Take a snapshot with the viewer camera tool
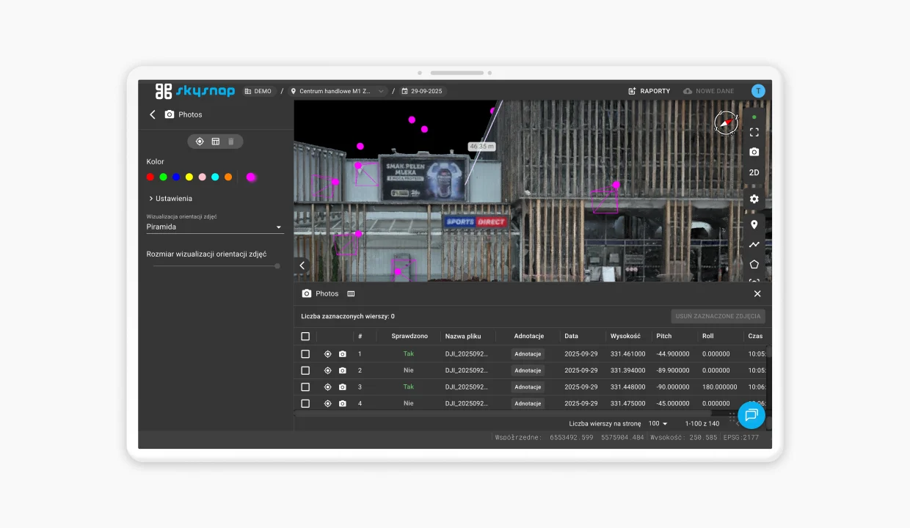Viewport: 910px width, 528px height. pos(754,153)
